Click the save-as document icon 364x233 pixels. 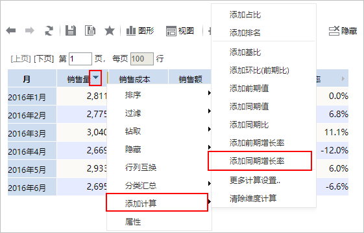pyautogui.click(x=90, y=30)
